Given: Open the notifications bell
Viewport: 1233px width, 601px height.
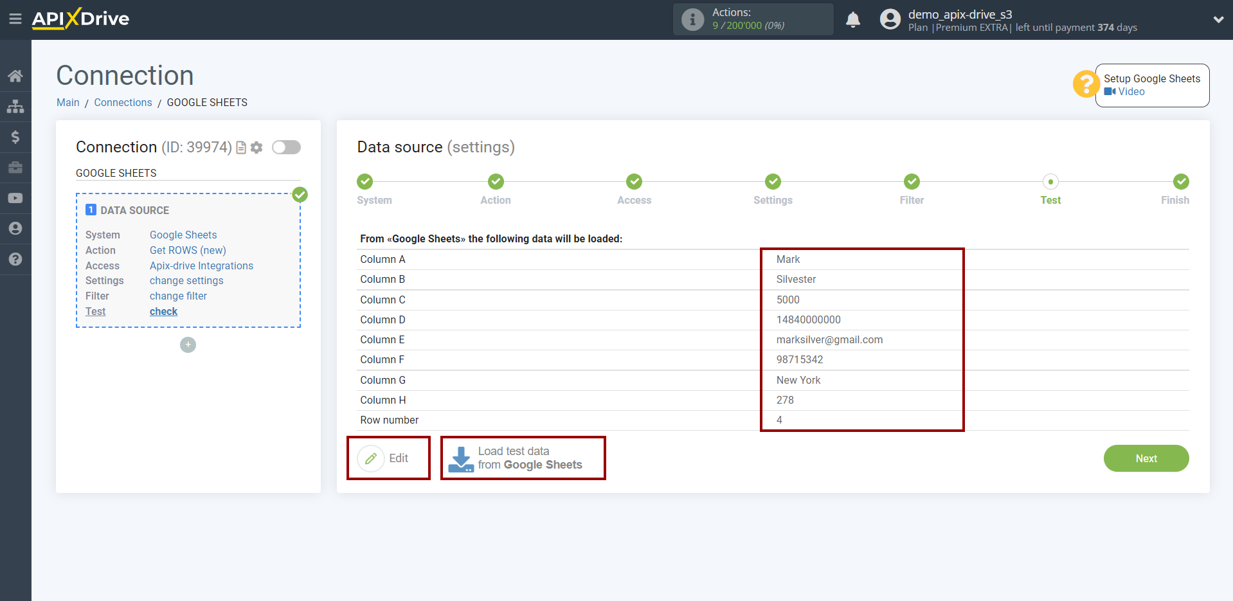Looking at the screenshot, I should pos(853,19).
